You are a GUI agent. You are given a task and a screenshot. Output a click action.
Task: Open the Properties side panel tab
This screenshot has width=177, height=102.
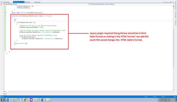point(176,22)
